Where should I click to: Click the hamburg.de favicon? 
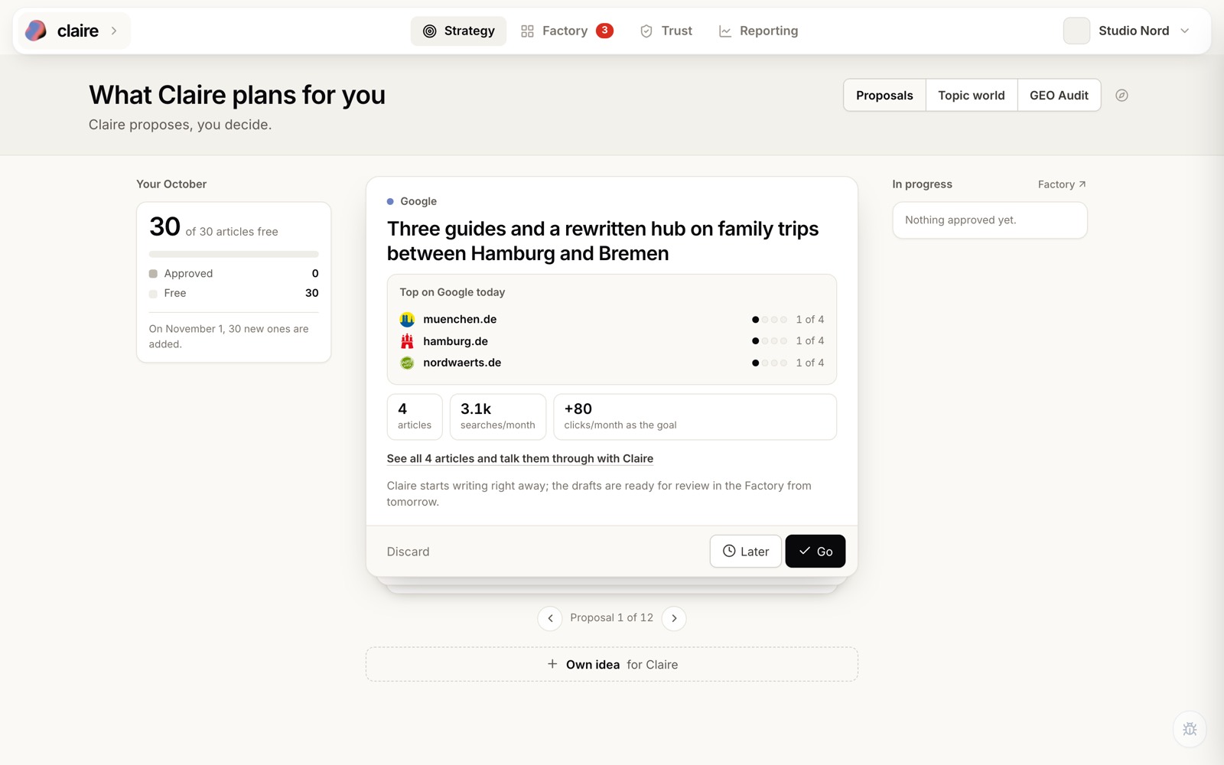(x=407, y=341)
